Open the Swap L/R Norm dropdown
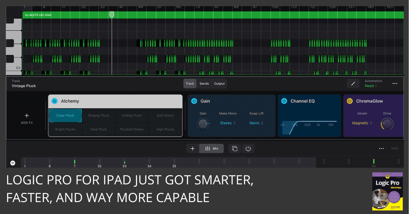 pos(256,123)
